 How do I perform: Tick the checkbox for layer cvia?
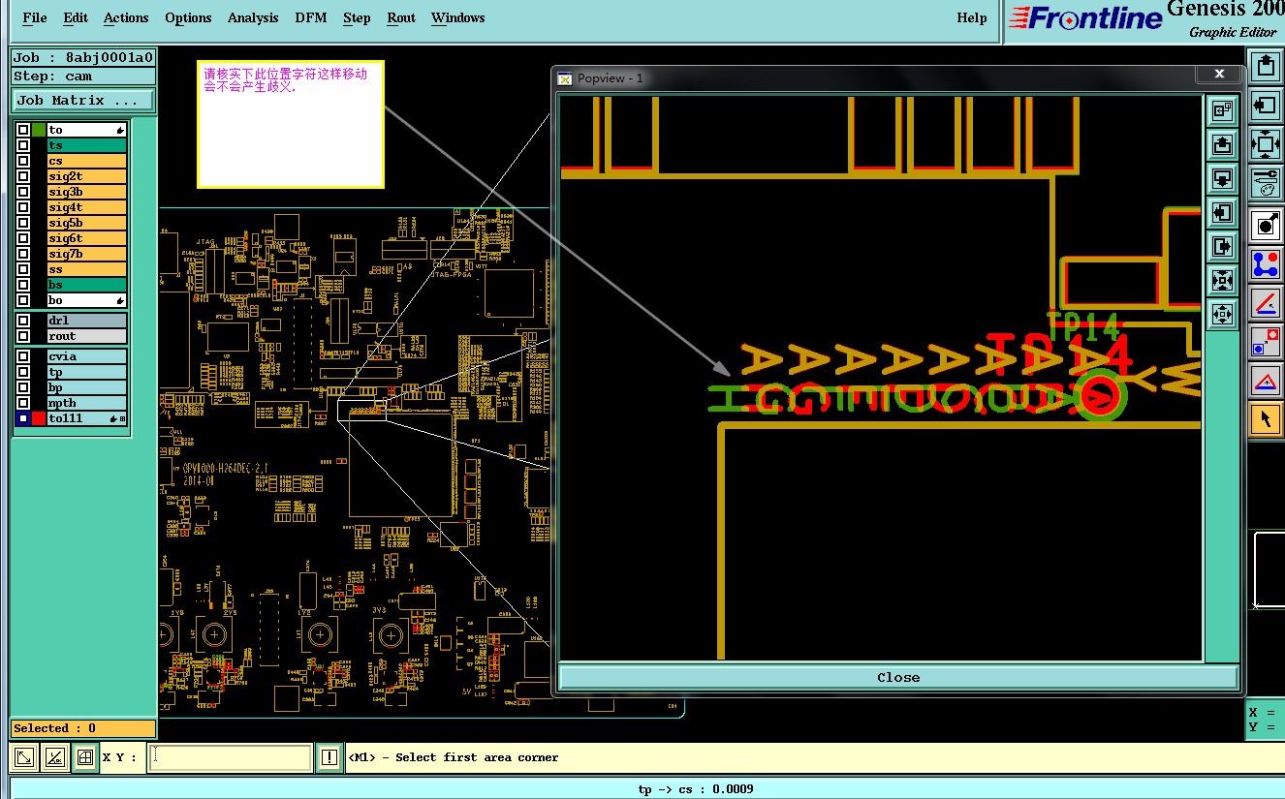coord(23,356)
